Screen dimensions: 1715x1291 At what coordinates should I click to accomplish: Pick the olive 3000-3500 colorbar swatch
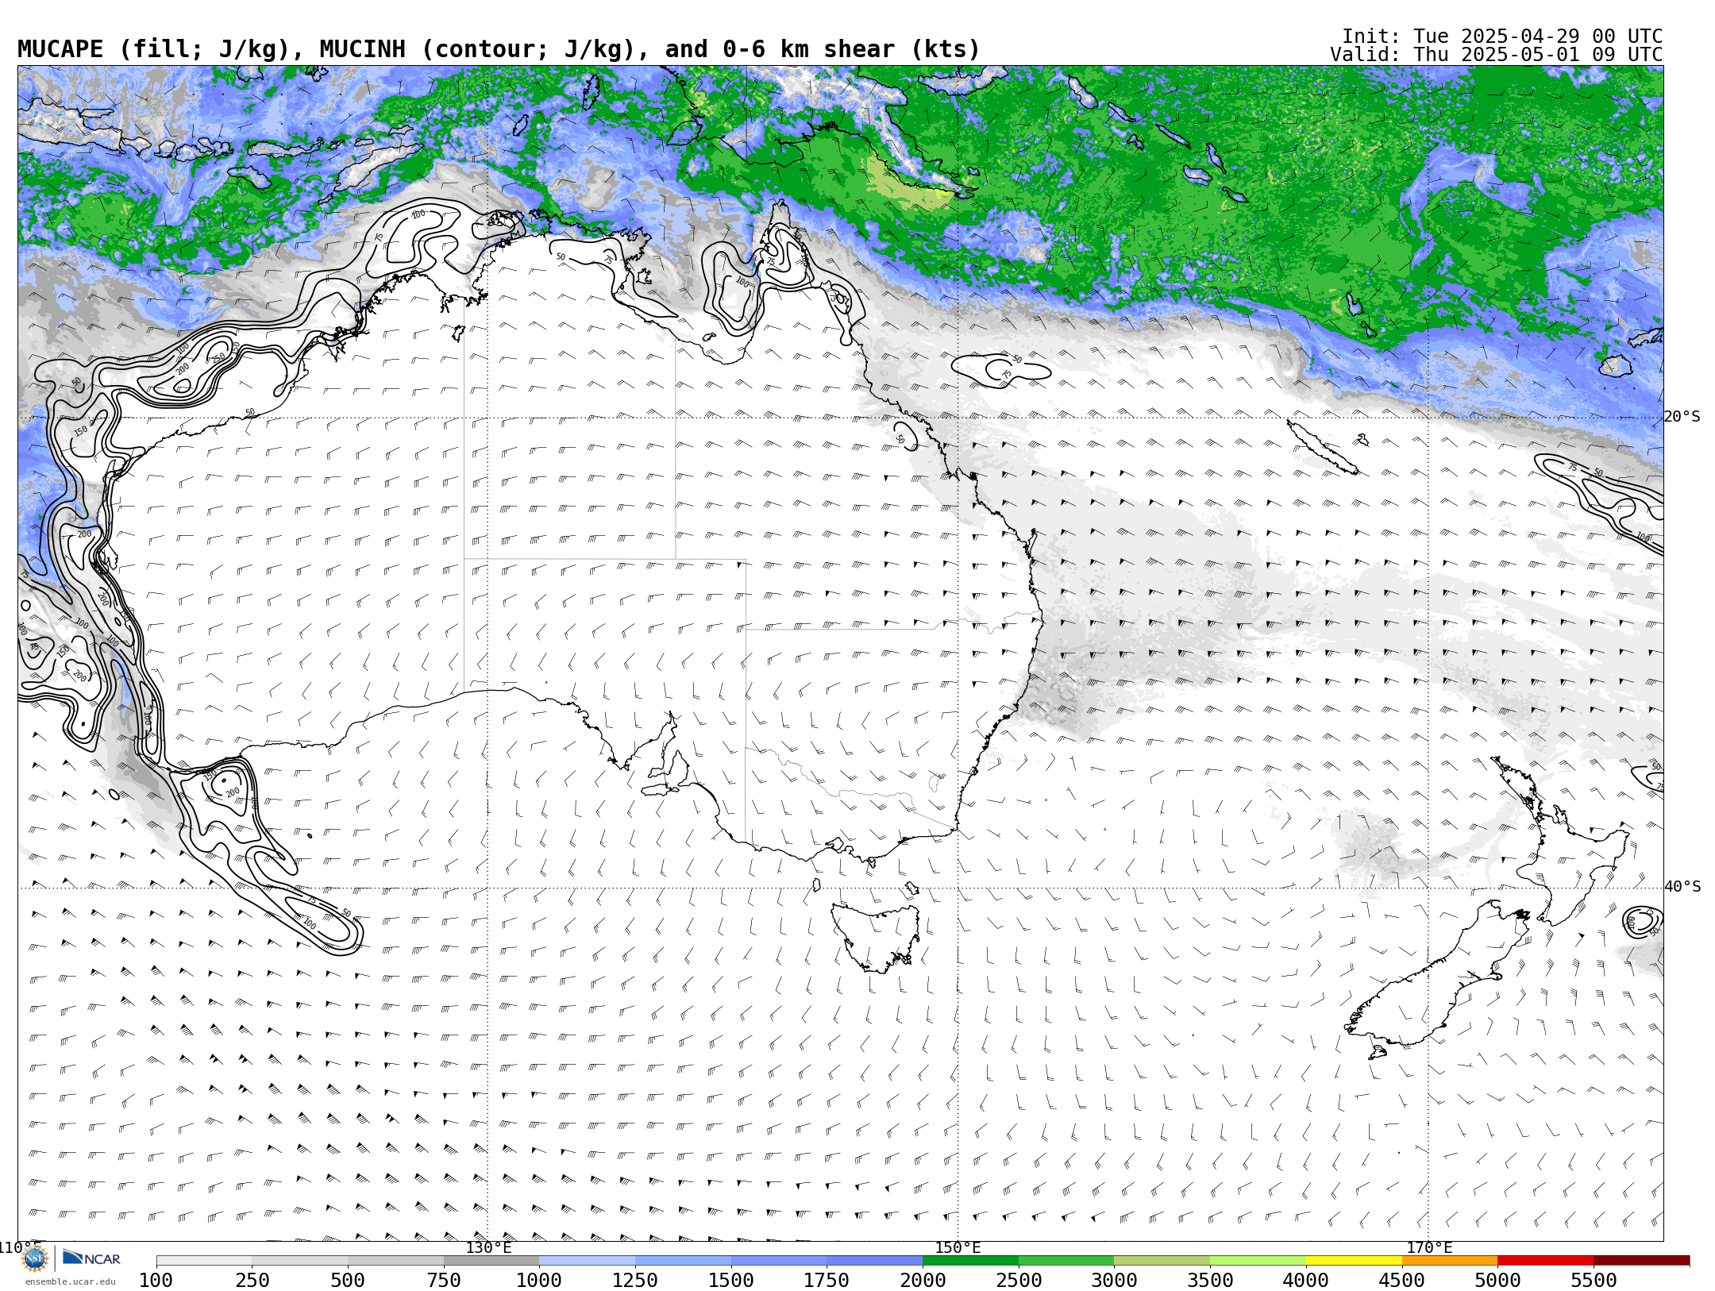click(x=1162, y=1261)
